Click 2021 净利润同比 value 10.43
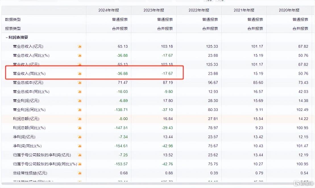 pyautogui.click(x=258, y=146)
